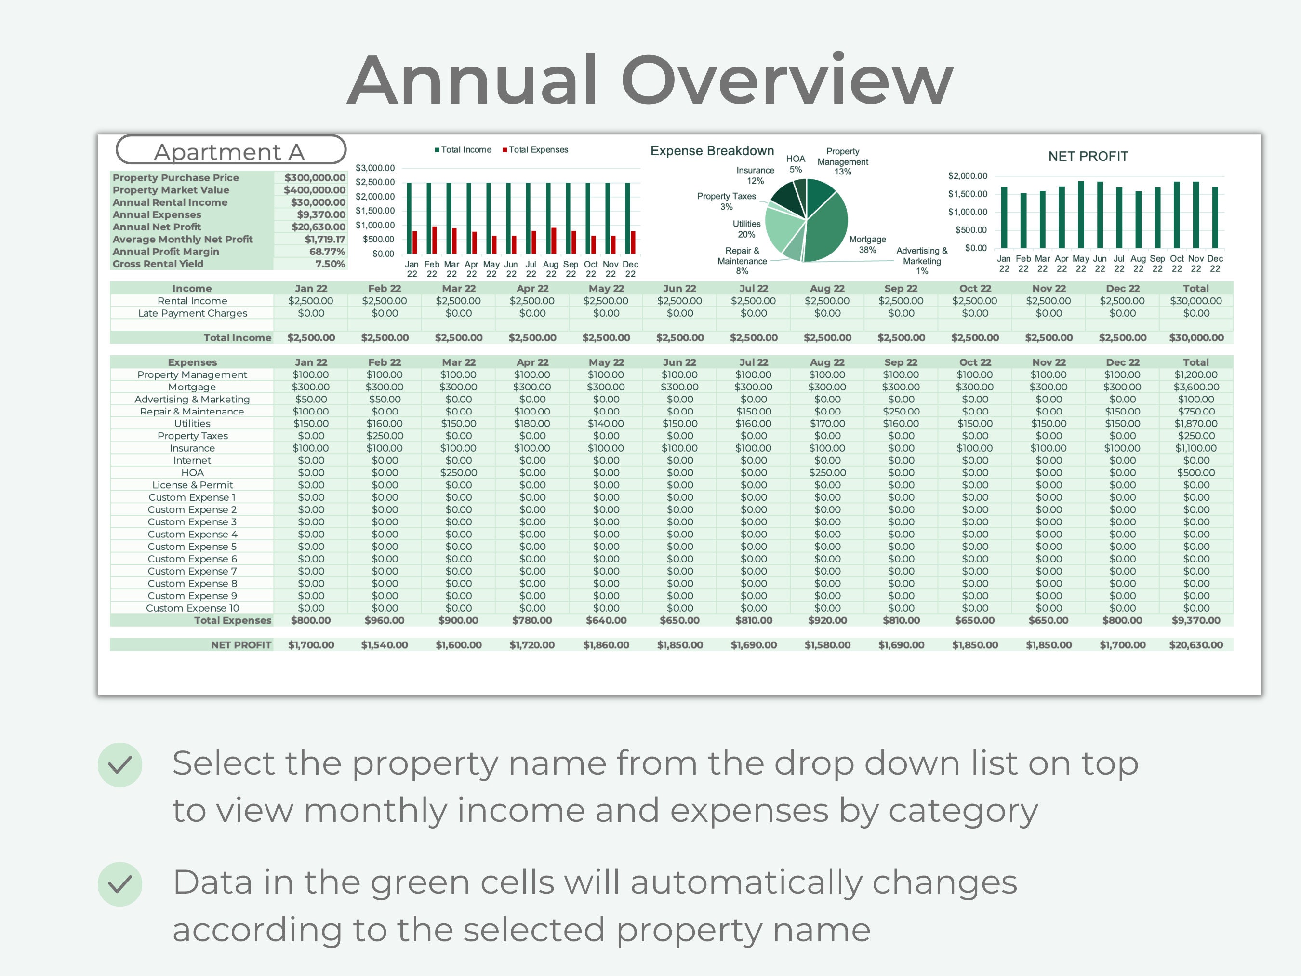Expand the Income section header row
The height and width of the screenshot is (976, 1301).
(x=191, y=288)
